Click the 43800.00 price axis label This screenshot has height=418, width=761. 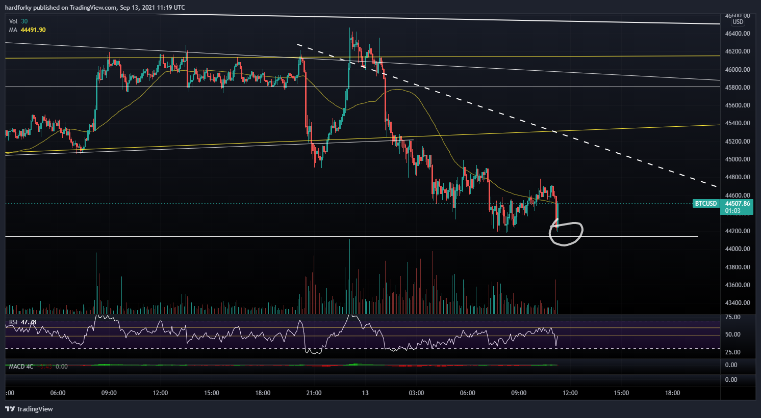[738, 267]
